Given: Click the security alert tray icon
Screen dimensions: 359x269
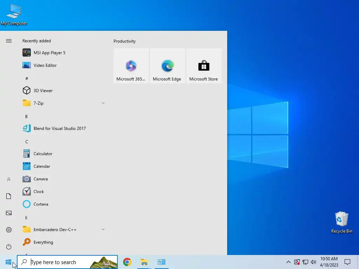Looking at the screenshot, I should [x=297, y=262].
